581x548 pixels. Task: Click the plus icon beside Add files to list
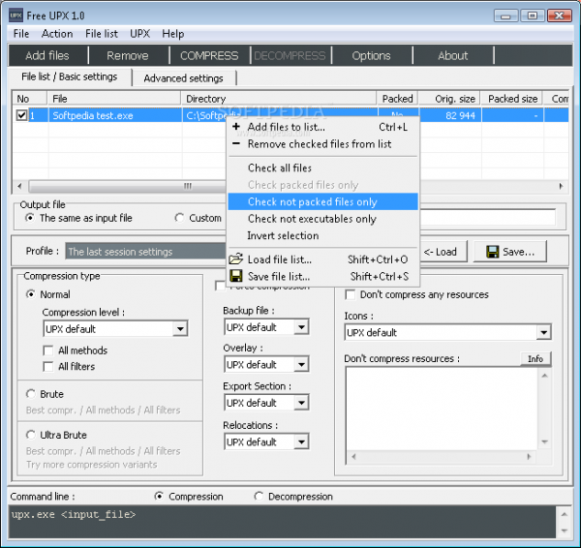click(x=236, y=127)
